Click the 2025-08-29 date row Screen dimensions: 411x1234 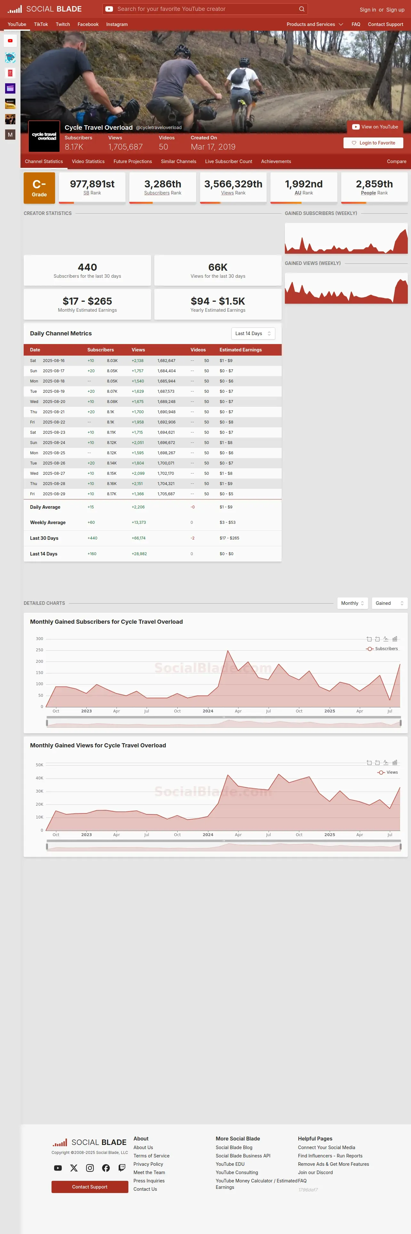[x=153, y=494]
